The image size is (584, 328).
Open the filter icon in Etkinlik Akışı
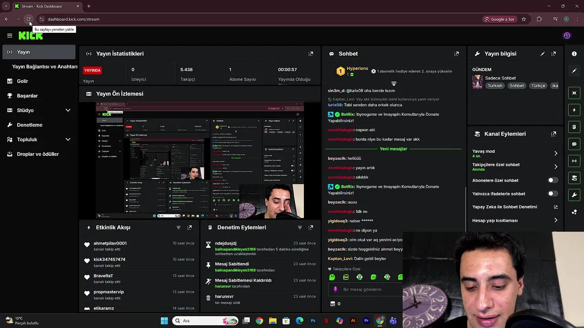178,227
